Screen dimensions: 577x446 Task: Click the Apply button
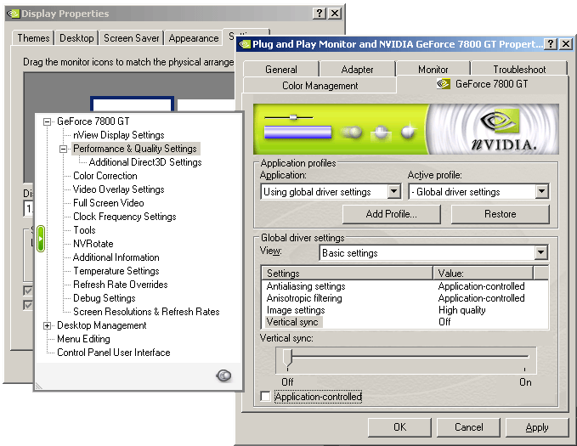pyautogui.click(x=537, y=427)
